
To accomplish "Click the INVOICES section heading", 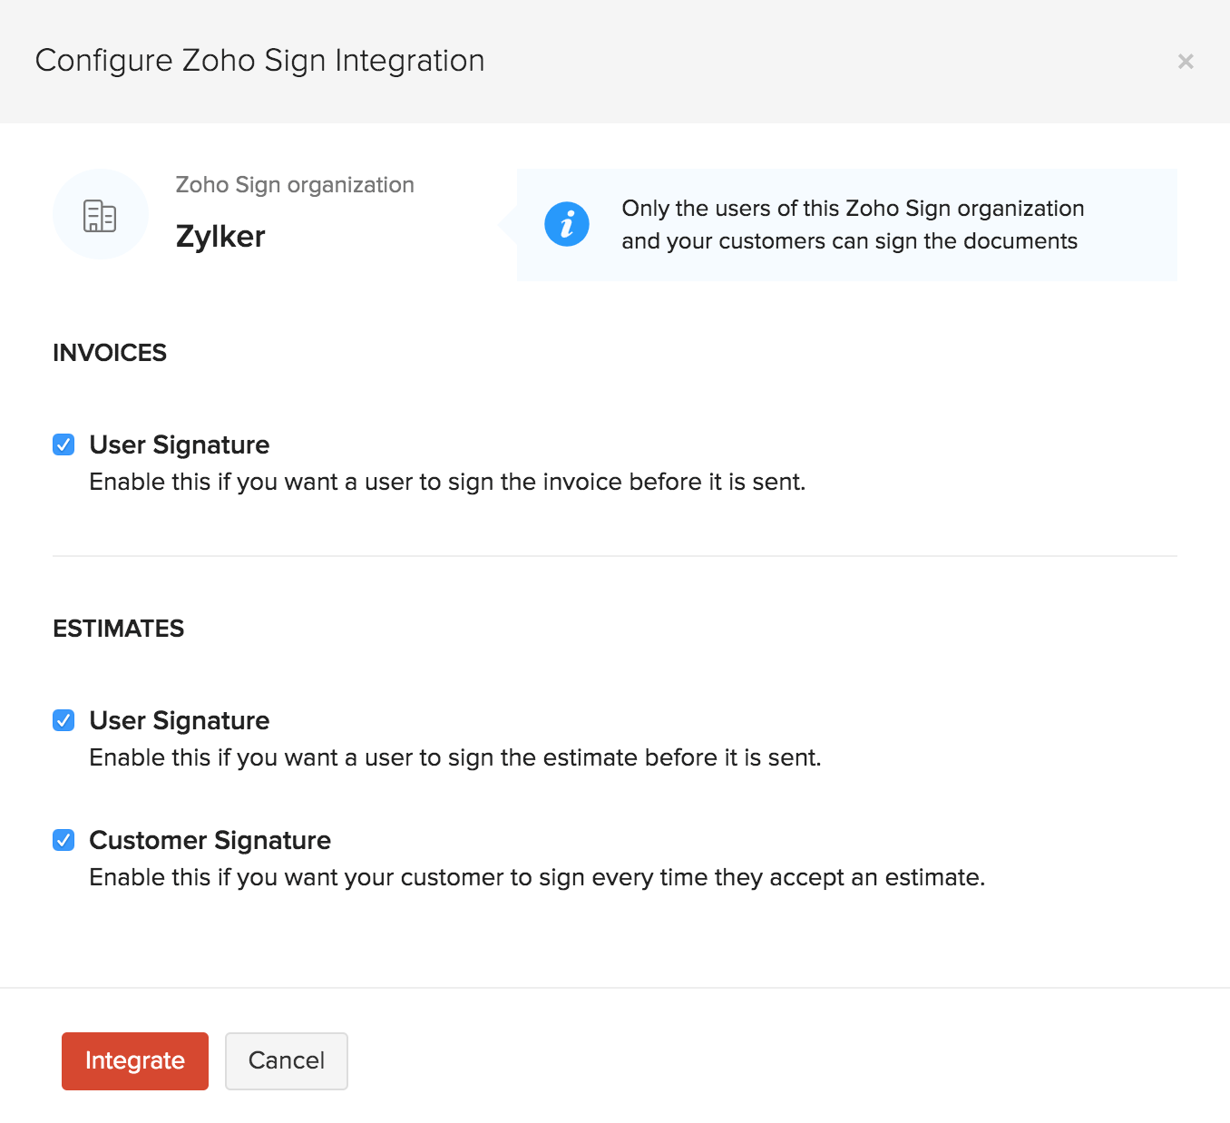I will click(x=110, y=353).
